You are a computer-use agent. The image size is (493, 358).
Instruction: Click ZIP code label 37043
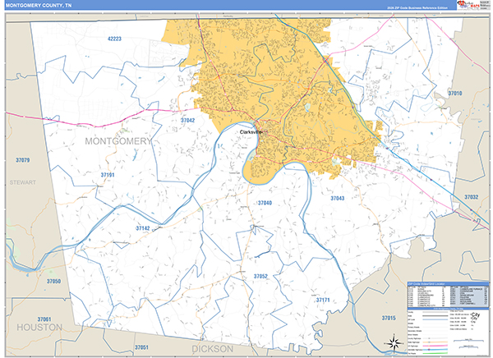pos(338,198)
